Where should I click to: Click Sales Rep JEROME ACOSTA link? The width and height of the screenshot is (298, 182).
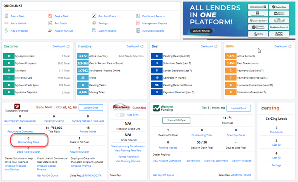coord(92,175)
